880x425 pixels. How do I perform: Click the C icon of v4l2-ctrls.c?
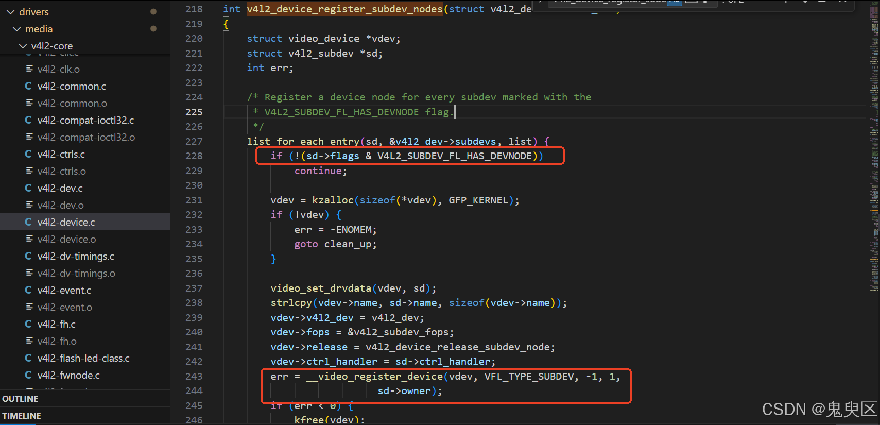coord(28,154)
